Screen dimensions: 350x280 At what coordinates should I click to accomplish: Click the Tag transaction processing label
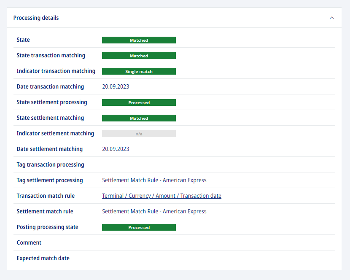[51, 164]
